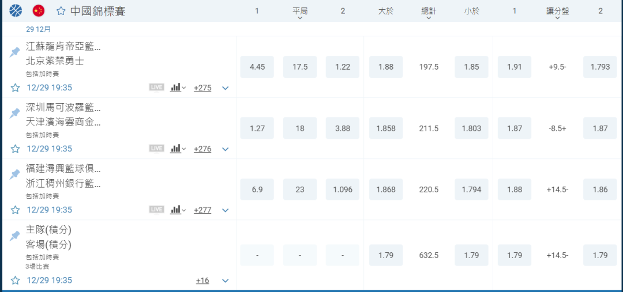
Task: Pin the 江蘇龍肯帝亞 vs 北京紫禁勇士 match
Action: coord(15,52)
